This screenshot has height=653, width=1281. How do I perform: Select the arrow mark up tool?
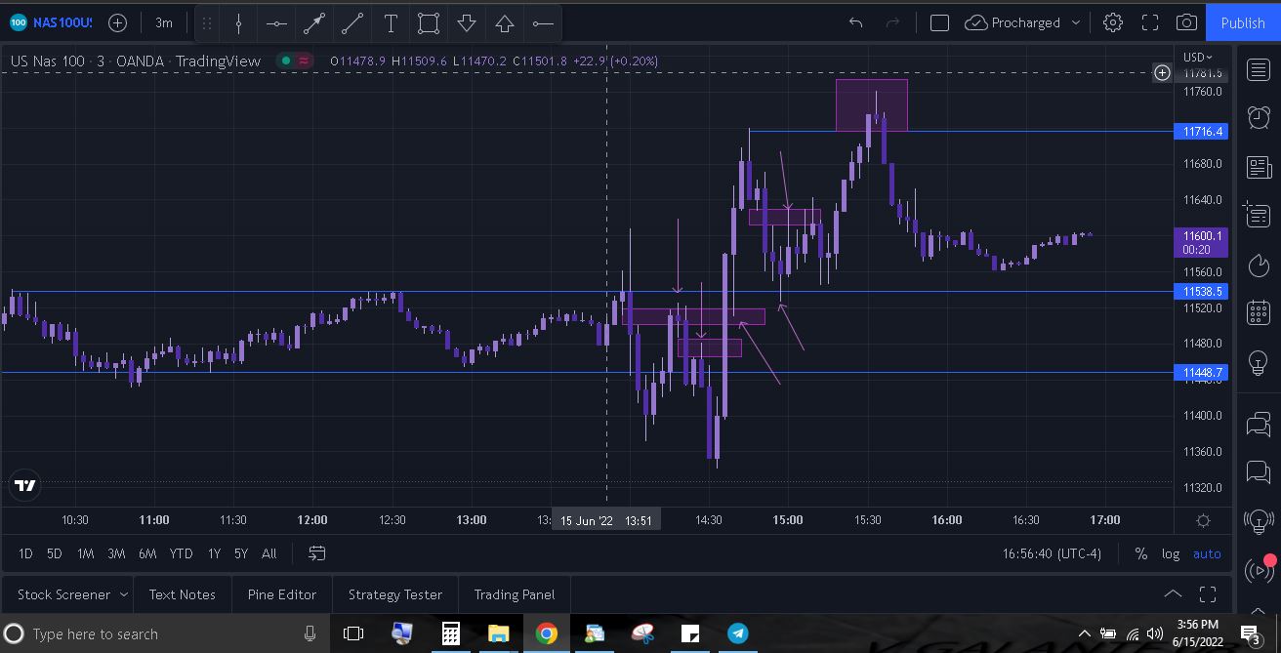point(505,22)
